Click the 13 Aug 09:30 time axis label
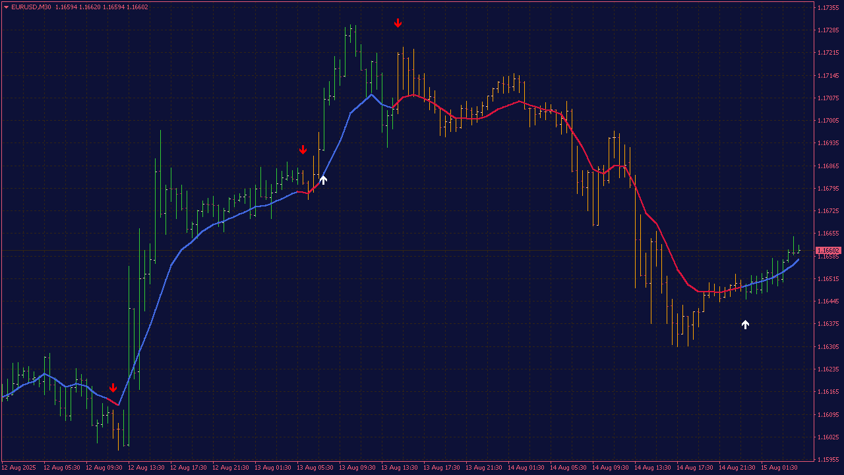This screenshot has width=844, height=475. pyautogui.click(x=357, y=468)
